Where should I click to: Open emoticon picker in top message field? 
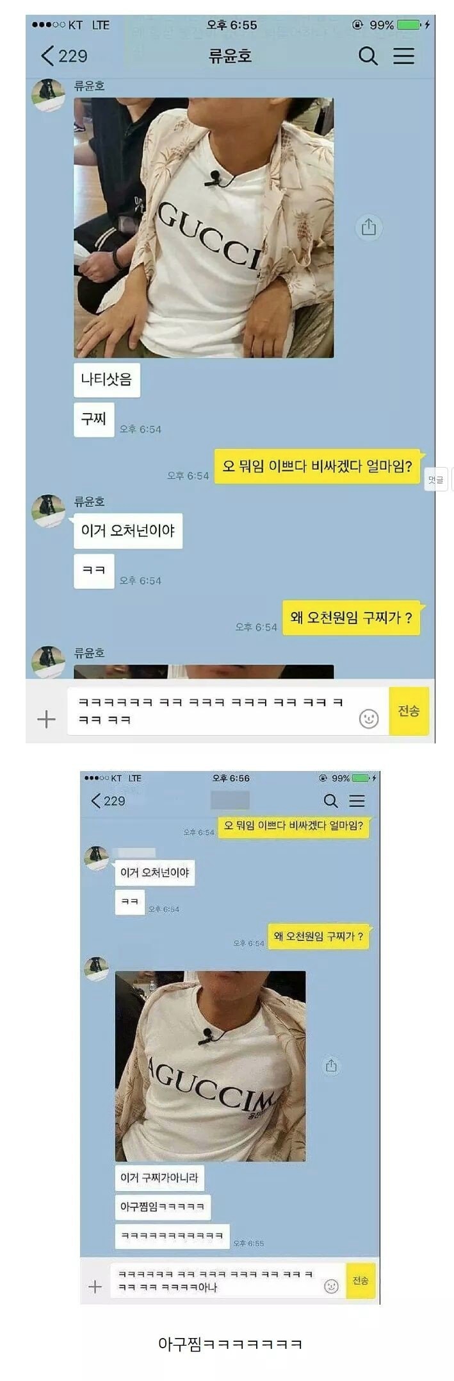tap(369, 718)
